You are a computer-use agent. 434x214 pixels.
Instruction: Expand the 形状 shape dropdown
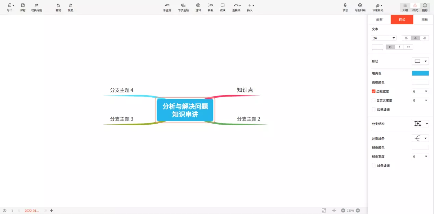(420, 61)
